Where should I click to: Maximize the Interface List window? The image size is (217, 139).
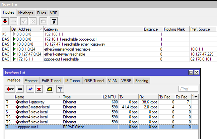tap(191, 72)
